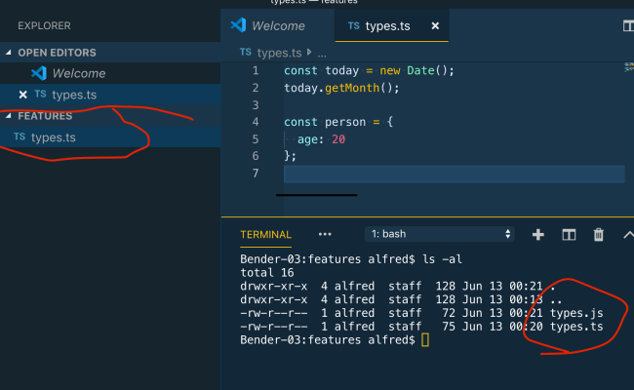Click the VS Code icon on Welcome tab
Image resolution: width=634 pixels, height=390 pixels.
239,25
